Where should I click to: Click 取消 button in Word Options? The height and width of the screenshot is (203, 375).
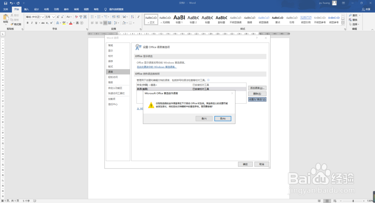click(262, 164)
